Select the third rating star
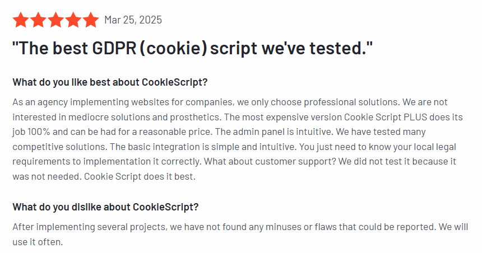Screen dimensions: 482x253 click(x=55, y=20)
